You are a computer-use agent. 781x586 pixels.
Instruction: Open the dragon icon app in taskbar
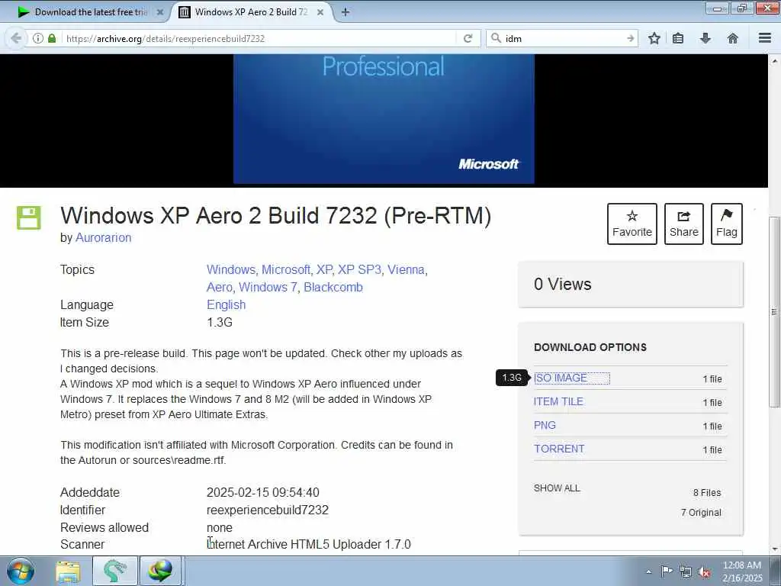pyautogui.click(x=115, y=571)
